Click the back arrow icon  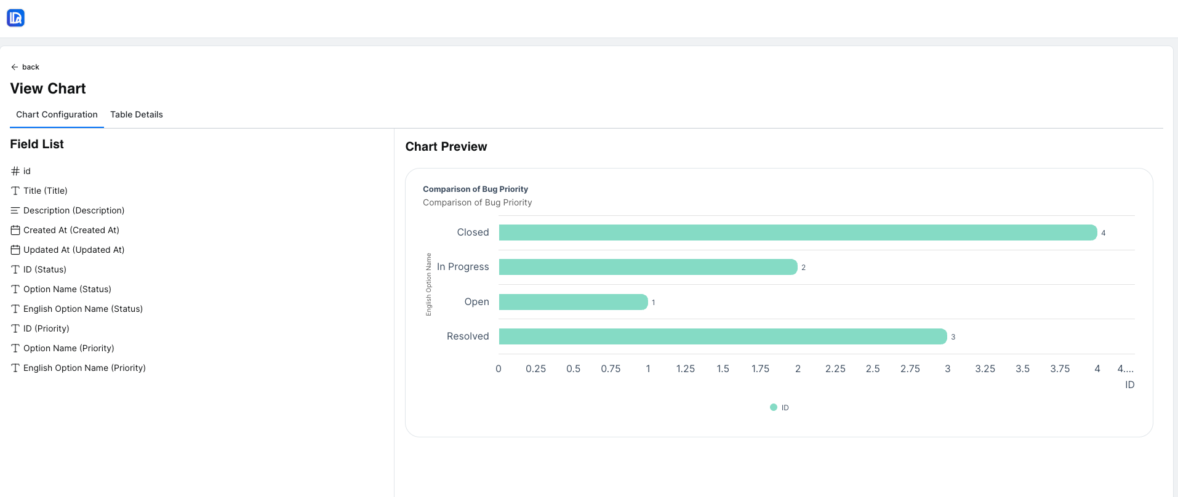[x=15, y=67]
